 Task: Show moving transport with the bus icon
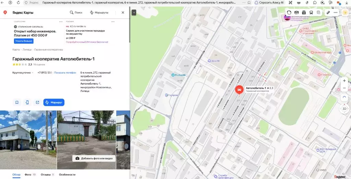tap(311, 13)
